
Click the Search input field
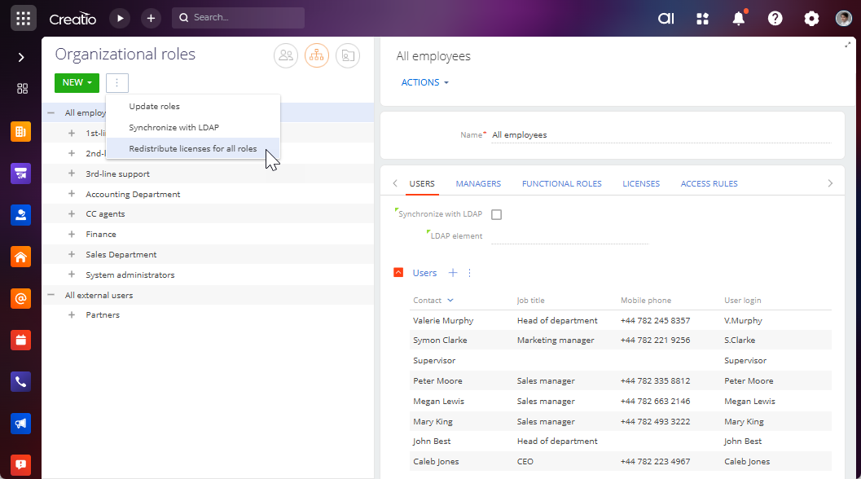(x=244, y=17)
